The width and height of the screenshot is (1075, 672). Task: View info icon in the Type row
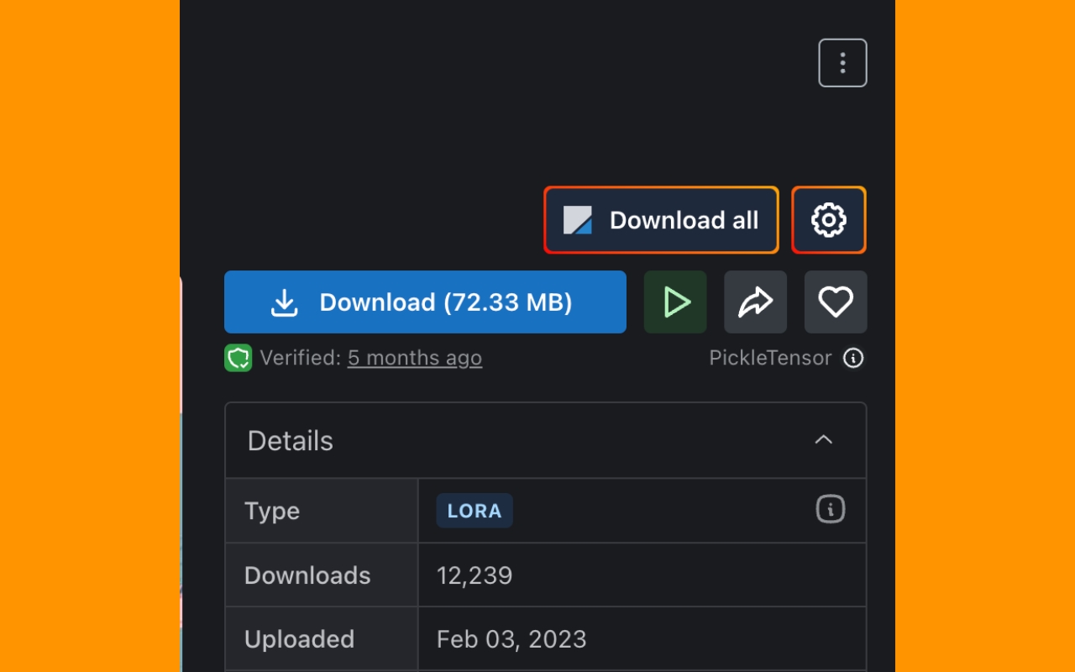pos(831,509)
